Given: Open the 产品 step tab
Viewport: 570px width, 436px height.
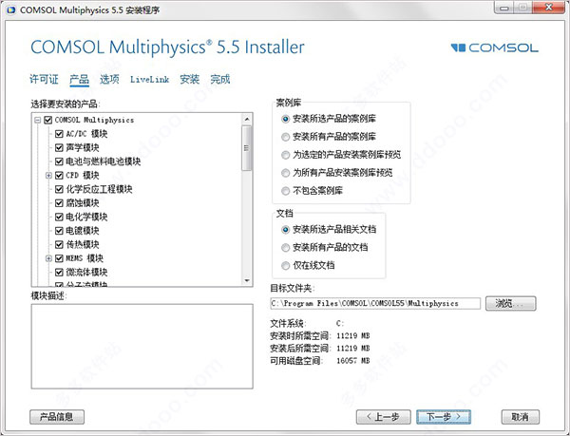Looking at the screenshot, I should pyautogui.click(x=79, y=79).
